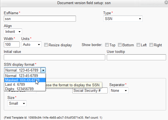168x120 pixels.
Task: Click the User tooltip input field
Action: point(136,57)
